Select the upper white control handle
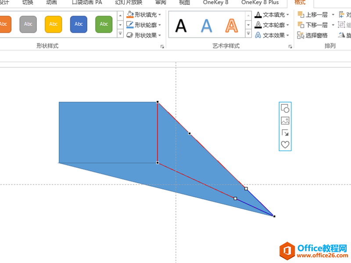 click(246, 189)
